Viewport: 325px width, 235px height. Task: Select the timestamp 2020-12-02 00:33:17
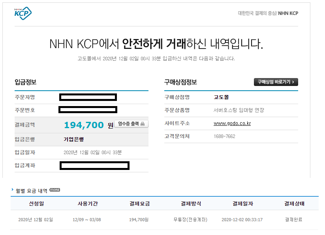coord(242,220)
